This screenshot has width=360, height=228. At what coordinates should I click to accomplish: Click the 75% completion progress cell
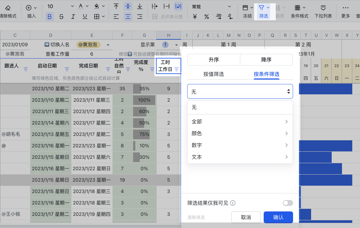[145, 134]
